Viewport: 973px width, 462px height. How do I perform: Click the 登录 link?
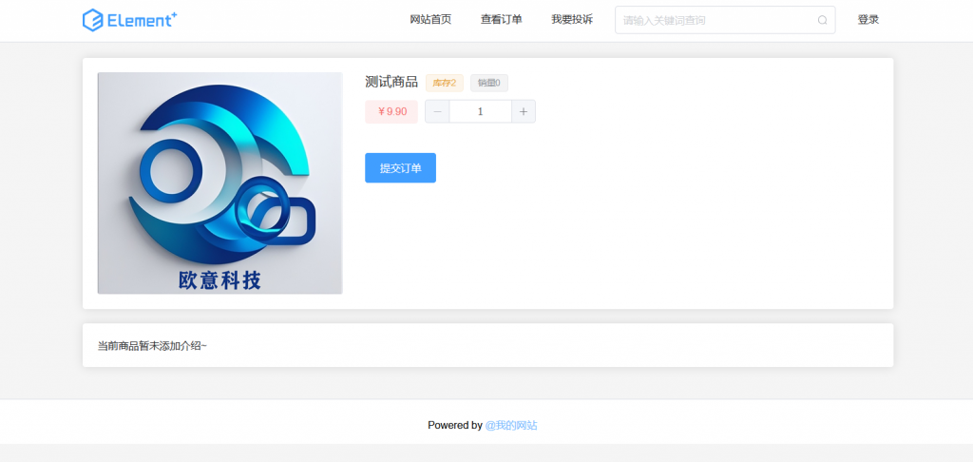click(868, 20)
